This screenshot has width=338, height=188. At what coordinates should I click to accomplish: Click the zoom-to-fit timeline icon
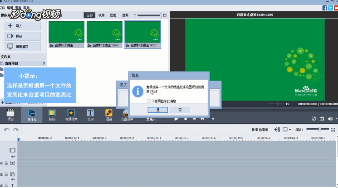click(x=333, y=130)
